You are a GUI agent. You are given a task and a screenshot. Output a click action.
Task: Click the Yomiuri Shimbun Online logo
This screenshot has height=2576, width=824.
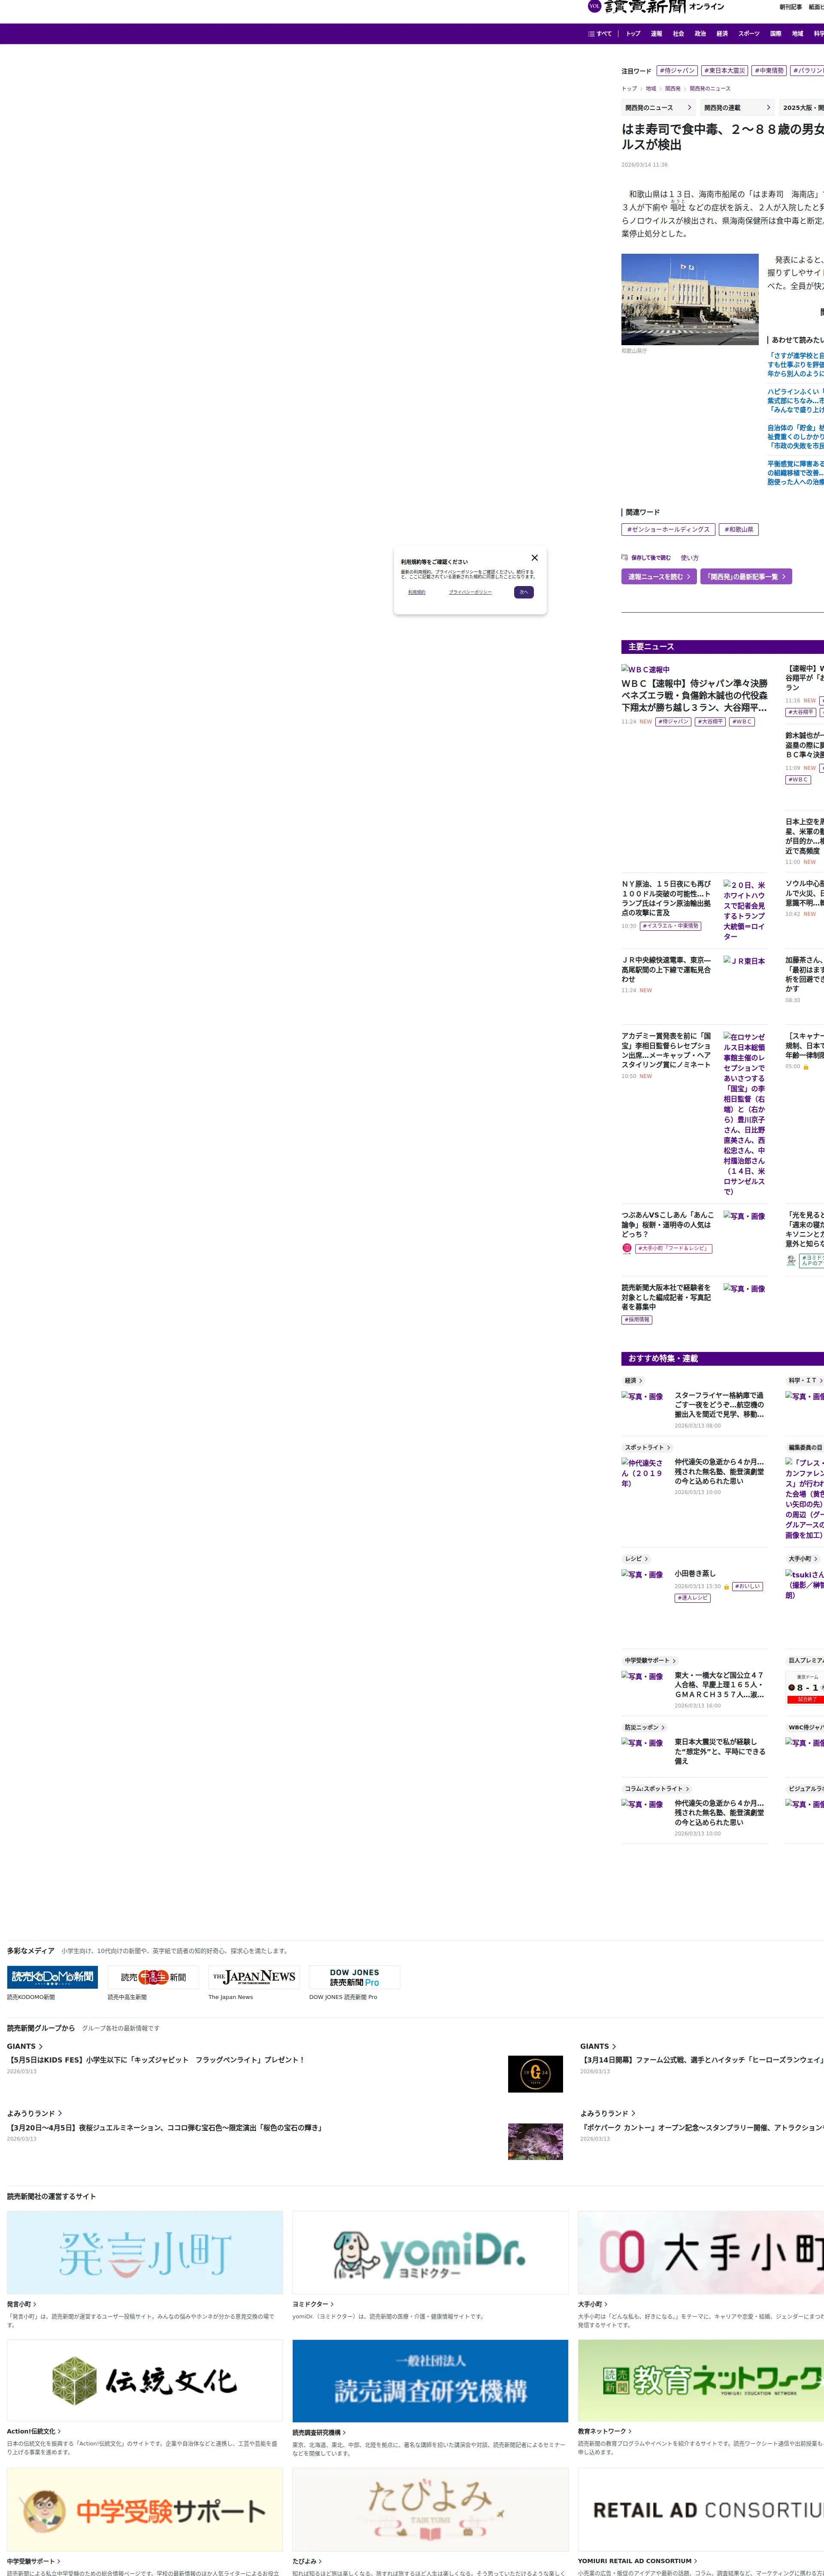click(x=656, y=7)
